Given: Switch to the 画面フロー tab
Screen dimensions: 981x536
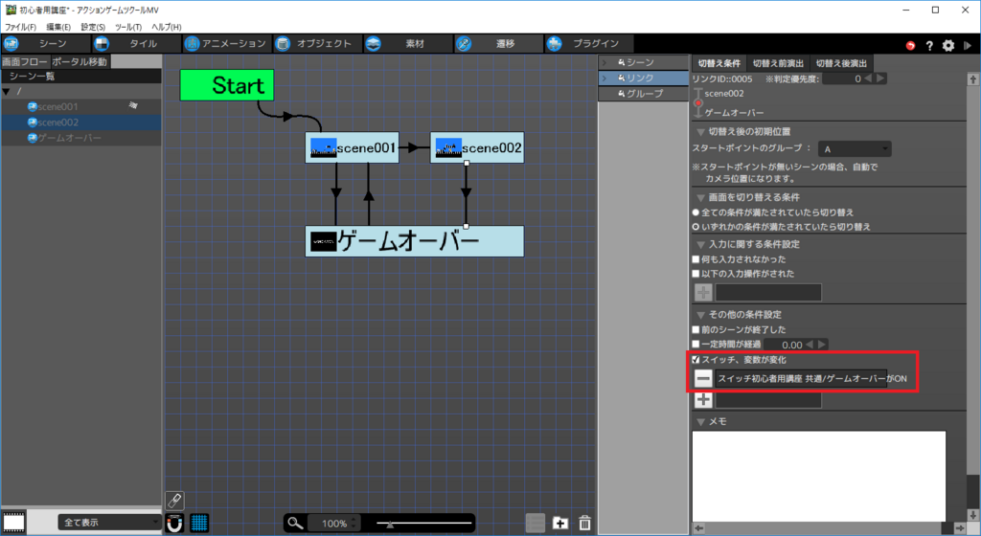Looking at the screenshot, I should click(x=24, y=61).
